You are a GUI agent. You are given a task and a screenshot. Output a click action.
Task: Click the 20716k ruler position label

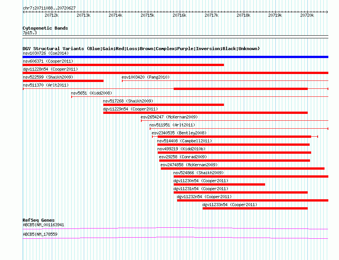pyautogui.click(x=179, y=15)
